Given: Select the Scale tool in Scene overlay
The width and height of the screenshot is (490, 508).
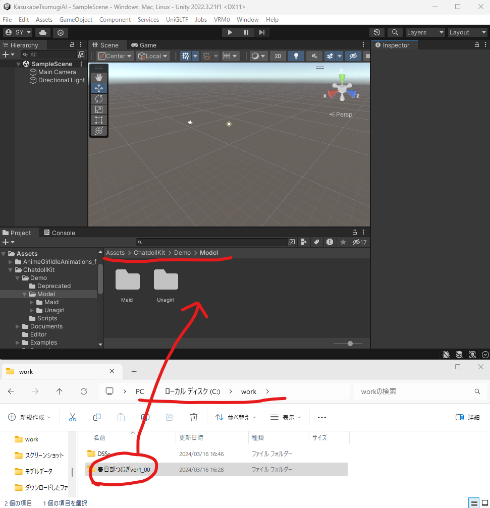Looking at the screenshot, I should click(99, 109).
